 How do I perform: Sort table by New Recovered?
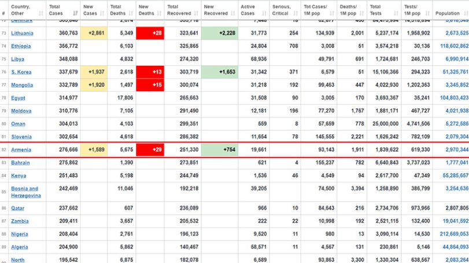(220, 10)
